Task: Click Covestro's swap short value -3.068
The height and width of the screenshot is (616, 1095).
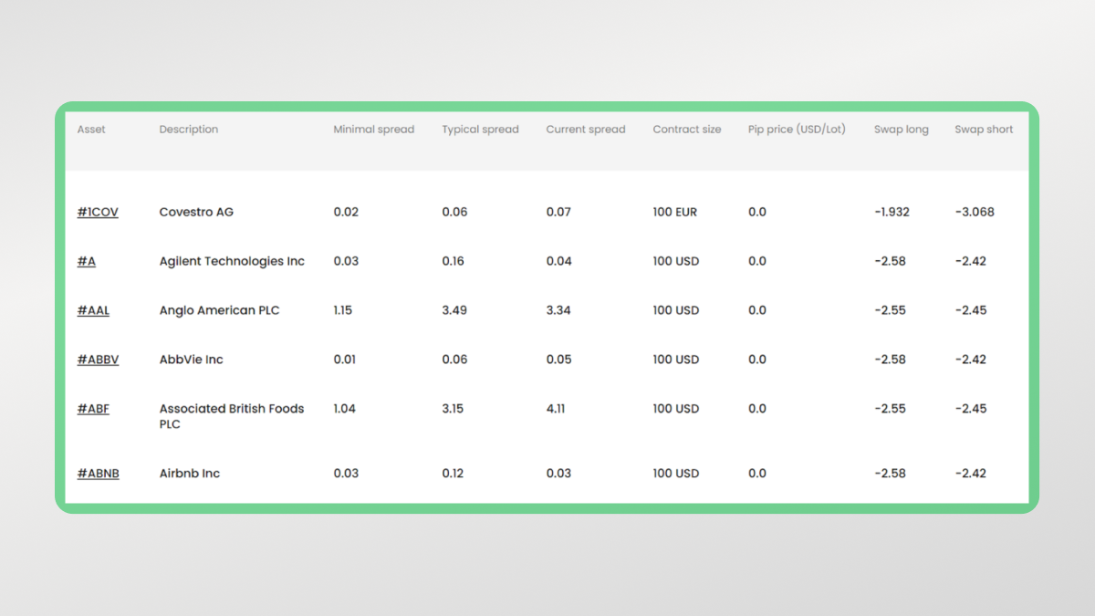Action: [975, 212]
